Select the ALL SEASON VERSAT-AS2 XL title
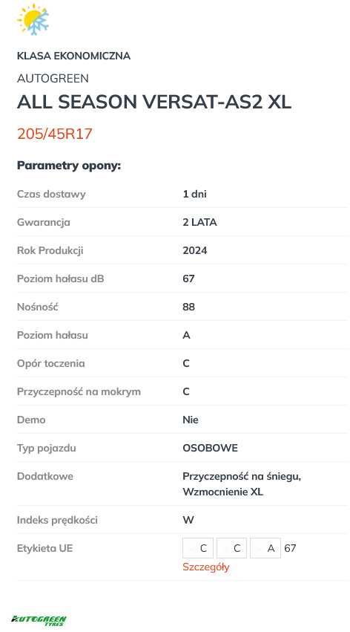Screen dimensions: 350x632 coord(154,102)
